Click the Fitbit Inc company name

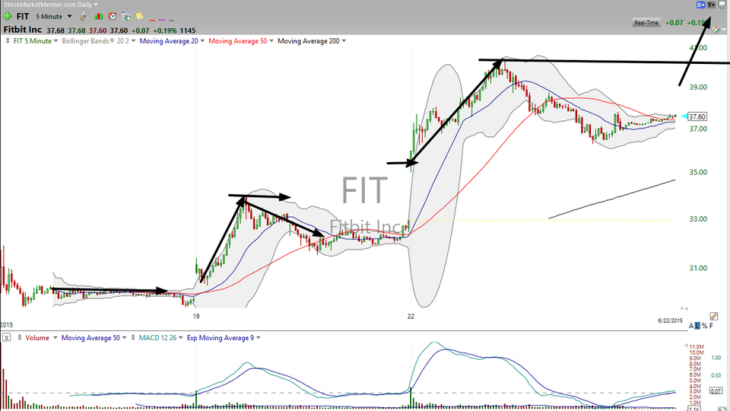click(x=22, y=30)
